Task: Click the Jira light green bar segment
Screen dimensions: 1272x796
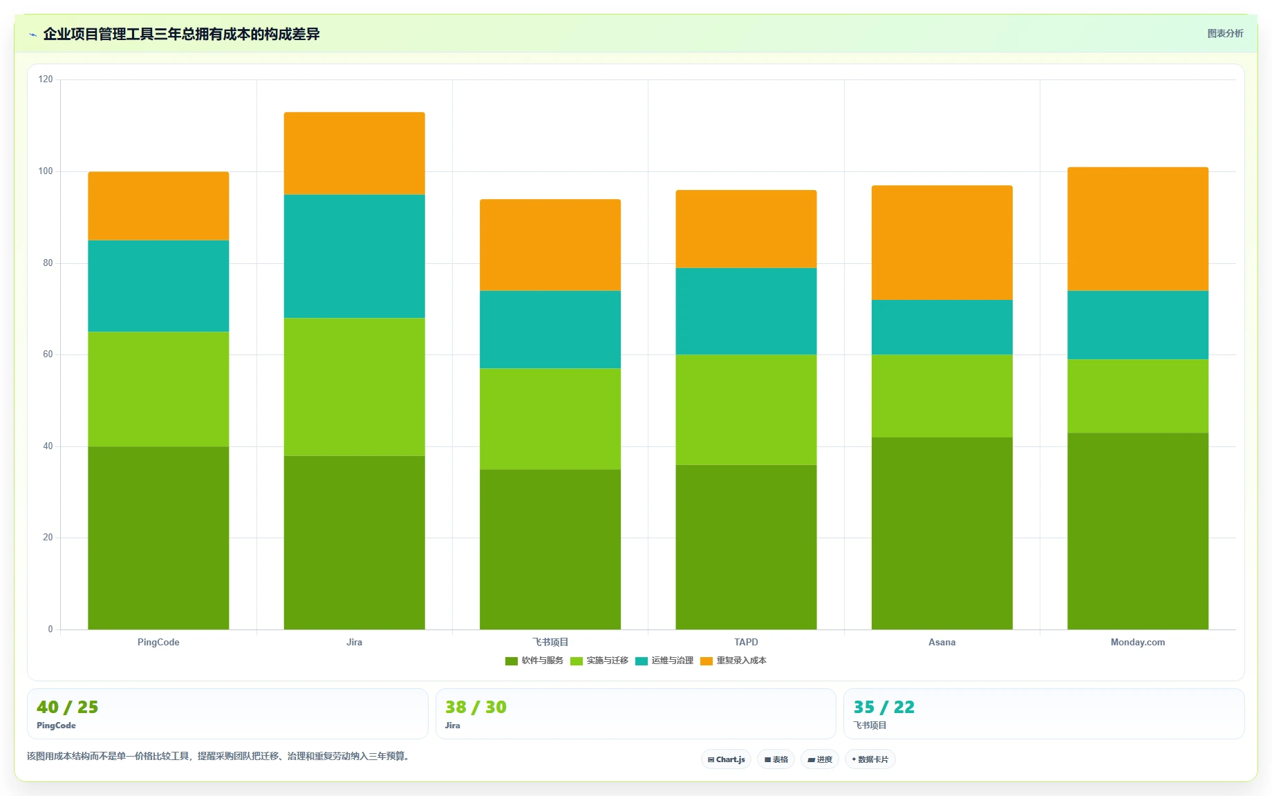Action: [354, 387]
